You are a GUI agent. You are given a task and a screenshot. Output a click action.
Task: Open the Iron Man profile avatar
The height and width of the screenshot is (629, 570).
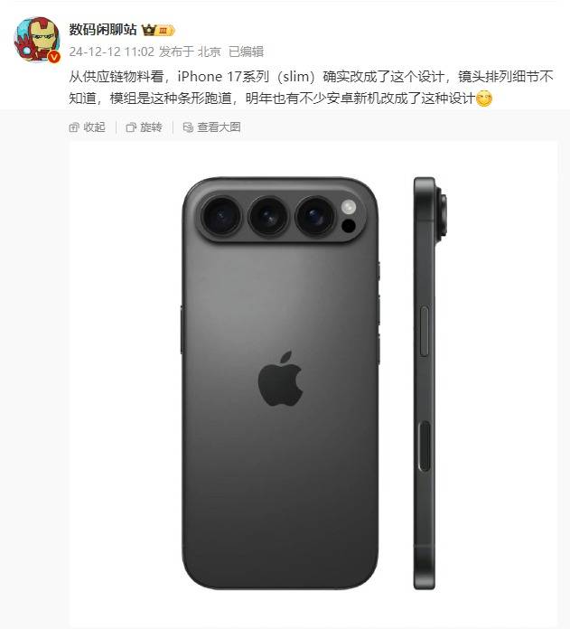[37, 40]
